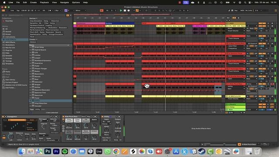Click the Distortion filter tag
The height and width of the screenshot is (157, 279).
[x=55, y=21]
